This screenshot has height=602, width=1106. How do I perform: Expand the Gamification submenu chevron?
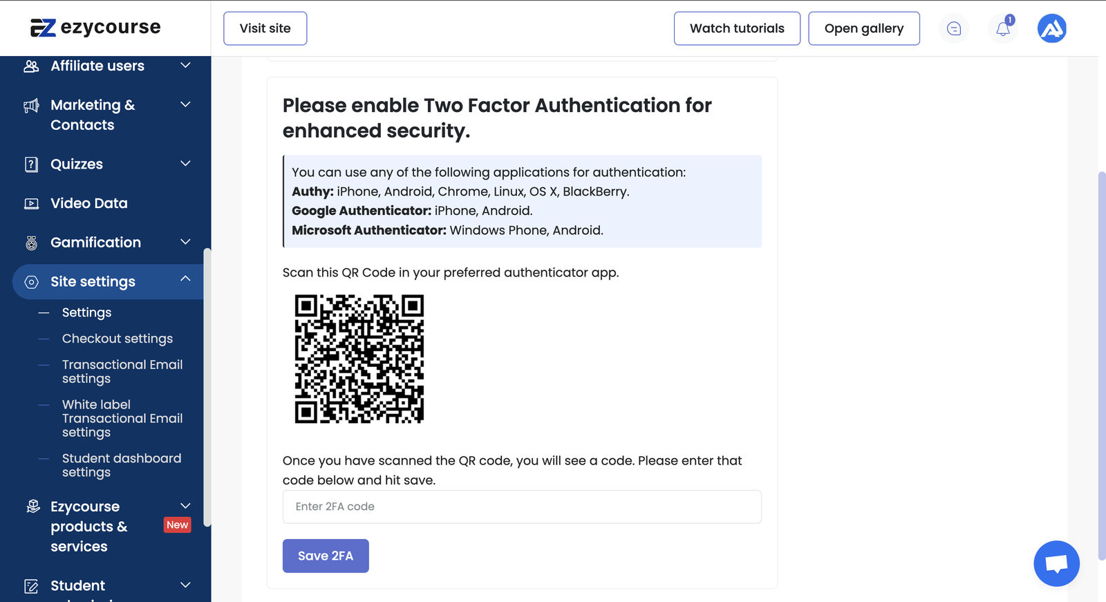pyautogui.click(x=185, y=242)
